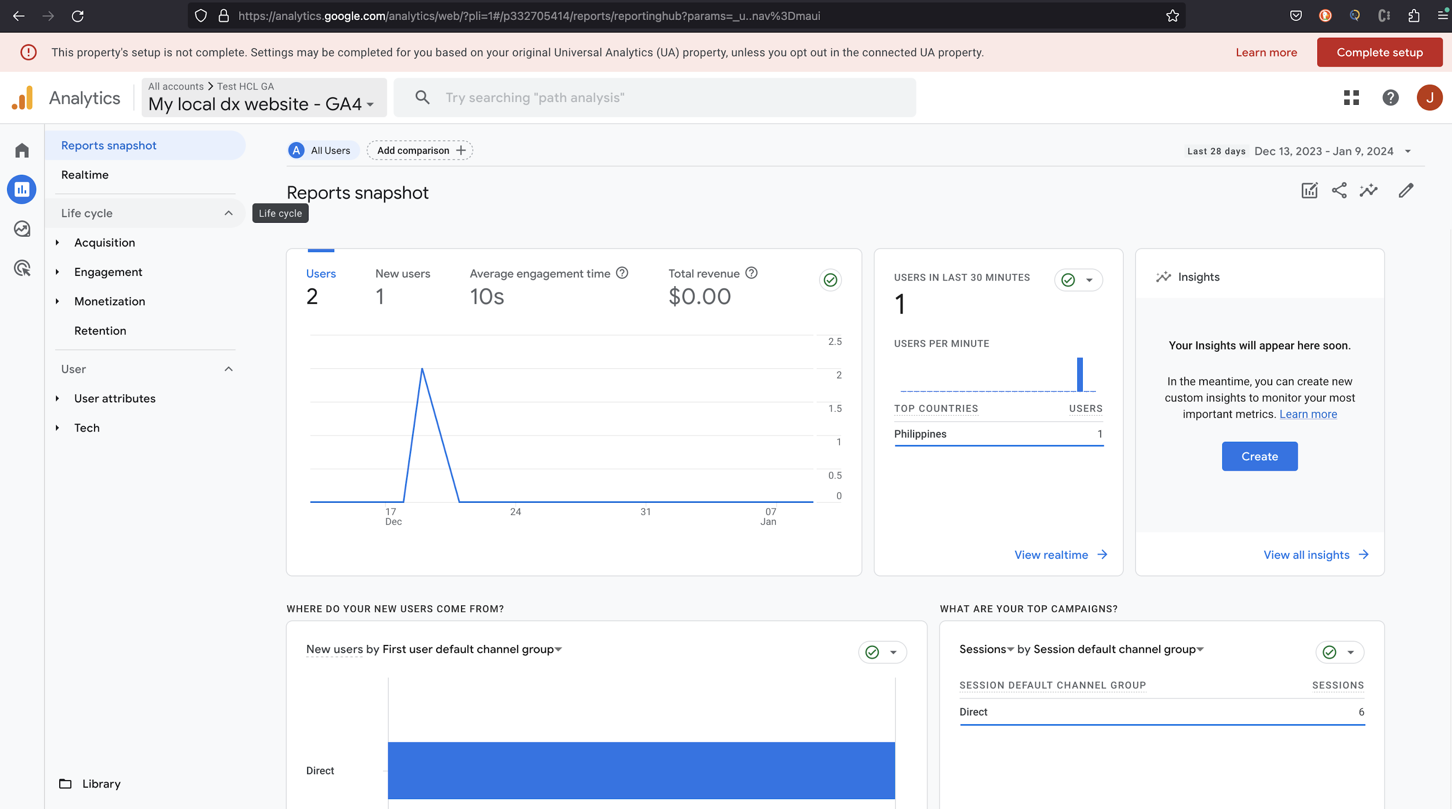Click the edit comparisons chart icon
Image resolution: width=1452 pixels, height=809 pixels.
(x=1309, y=191)
